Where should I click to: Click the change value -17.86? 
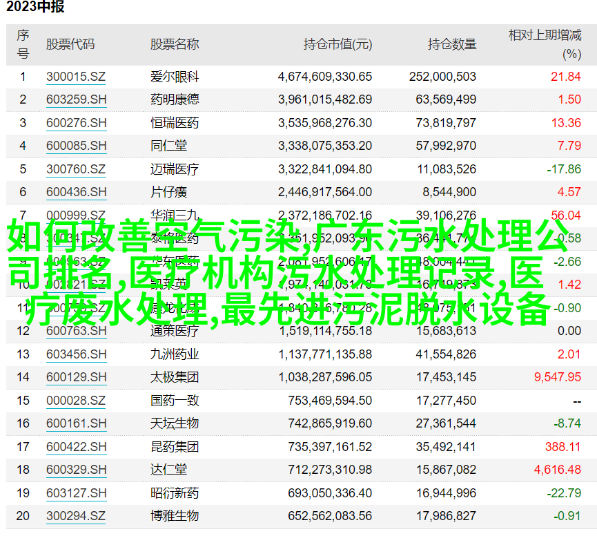(564, 169)
